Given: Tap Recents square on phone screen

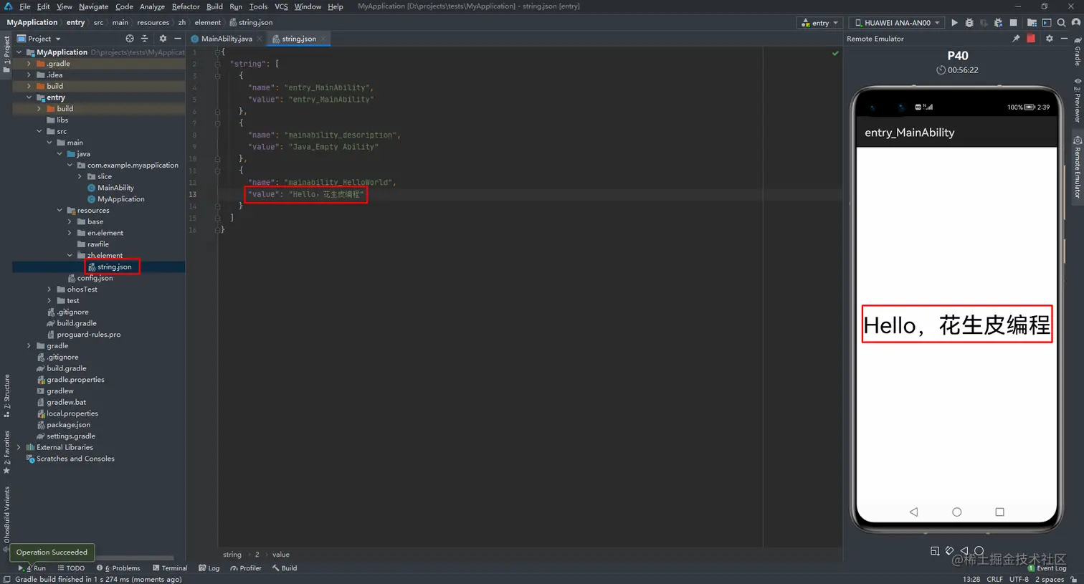Looking at the screenshot, I should [x=999, y=512].
